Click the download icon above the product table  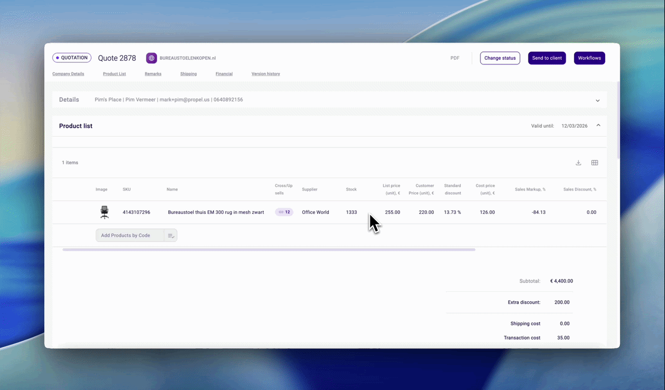(578, 163)
